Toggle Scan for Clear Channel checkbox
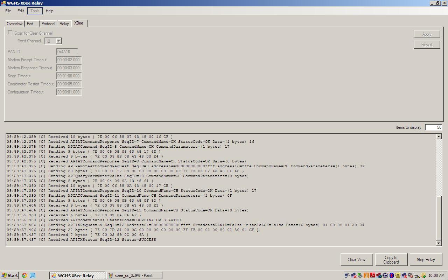The width and height of the screenshot is (448, 280). coord(10,33)
